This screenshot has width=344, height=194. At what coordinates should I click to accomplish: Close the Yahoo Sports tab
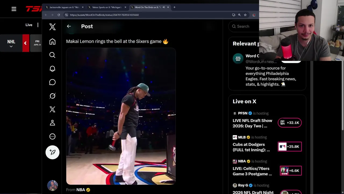coord(125,7)
